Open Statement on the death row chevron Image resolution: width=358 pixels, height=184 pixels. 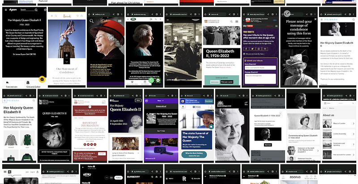(318, 151)
